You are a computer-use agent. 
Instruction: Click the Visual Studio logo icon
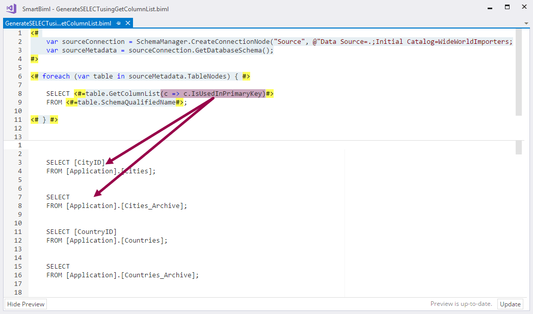pos(10,9)
